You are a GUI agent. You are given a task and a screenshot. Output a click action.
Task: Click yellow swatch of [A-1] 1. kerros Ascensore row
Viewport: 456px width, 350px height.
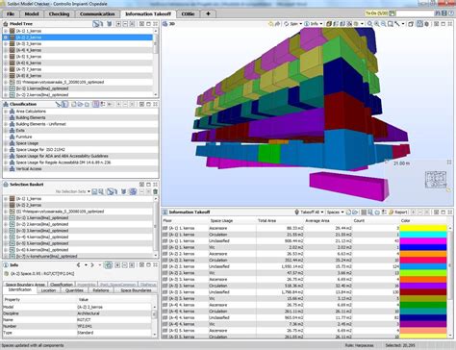(423, 228)
